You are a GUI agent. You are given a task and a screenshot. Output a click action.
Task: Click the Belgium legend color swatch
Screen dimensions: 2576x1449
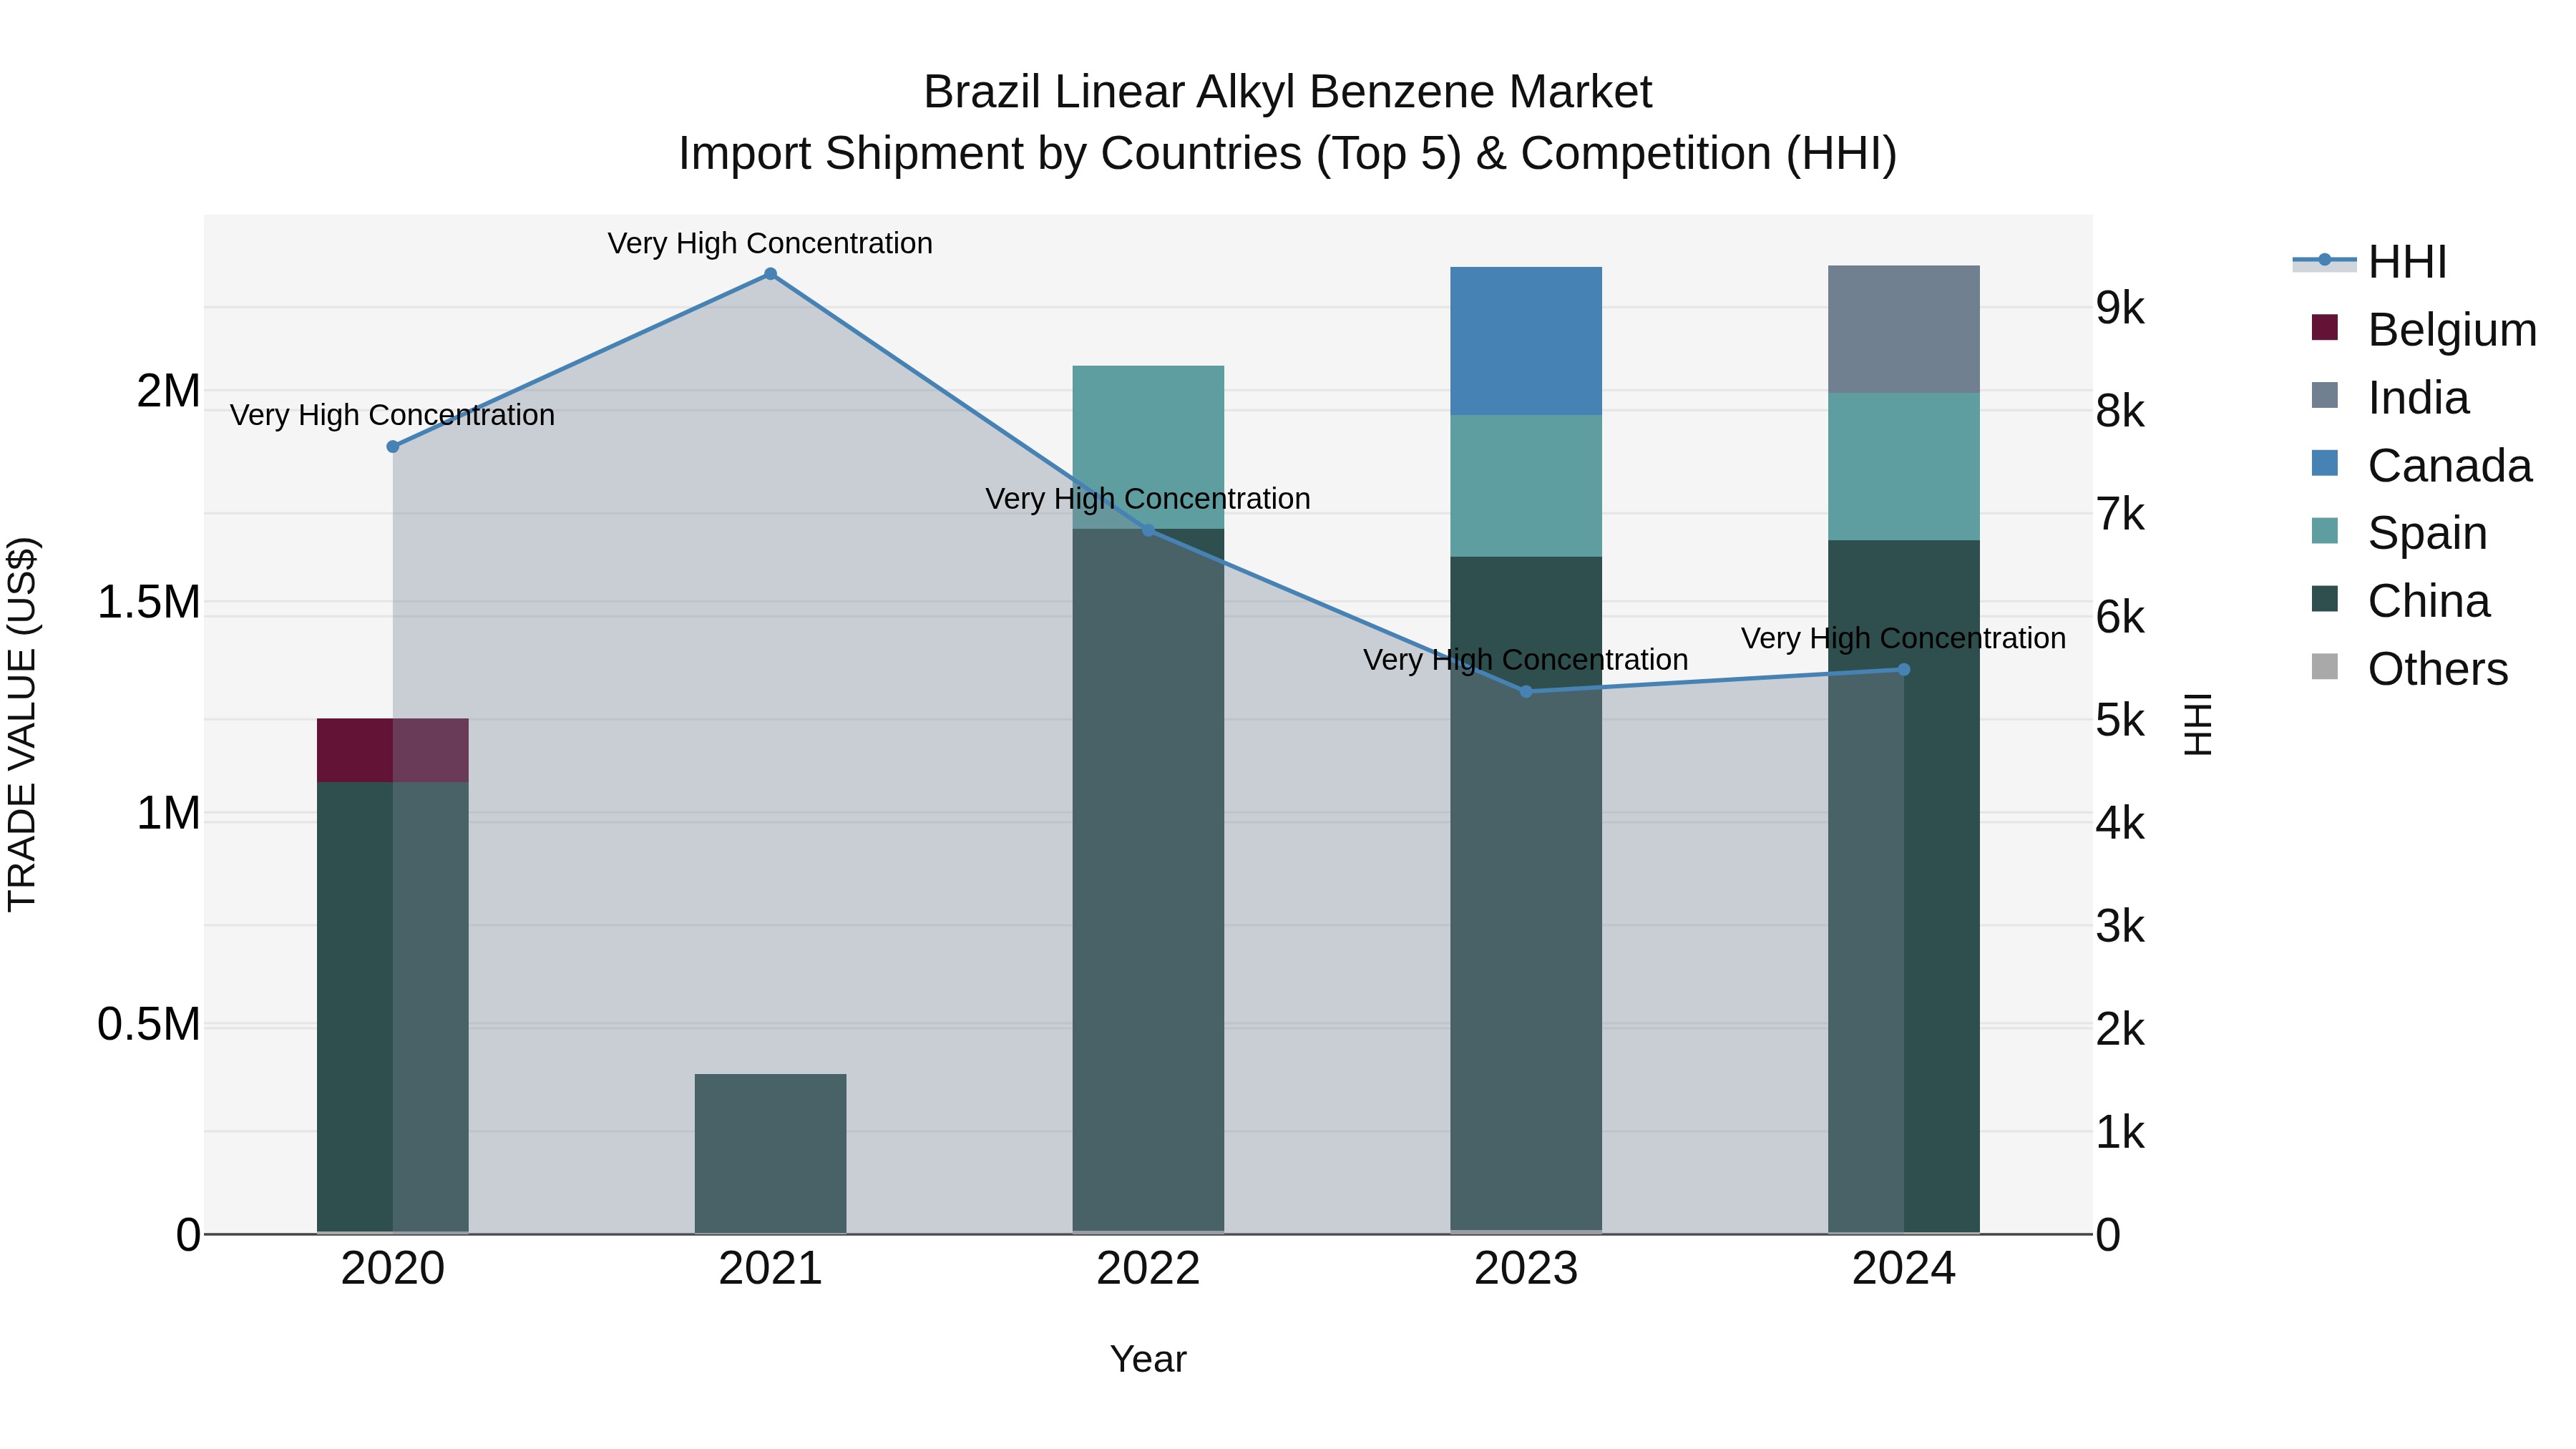tap(2325, 327)
